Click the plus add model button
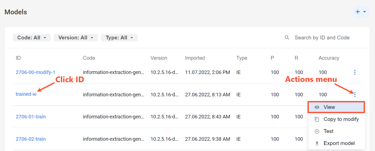This screenshot has height=151, width=375. click(361, 12)
